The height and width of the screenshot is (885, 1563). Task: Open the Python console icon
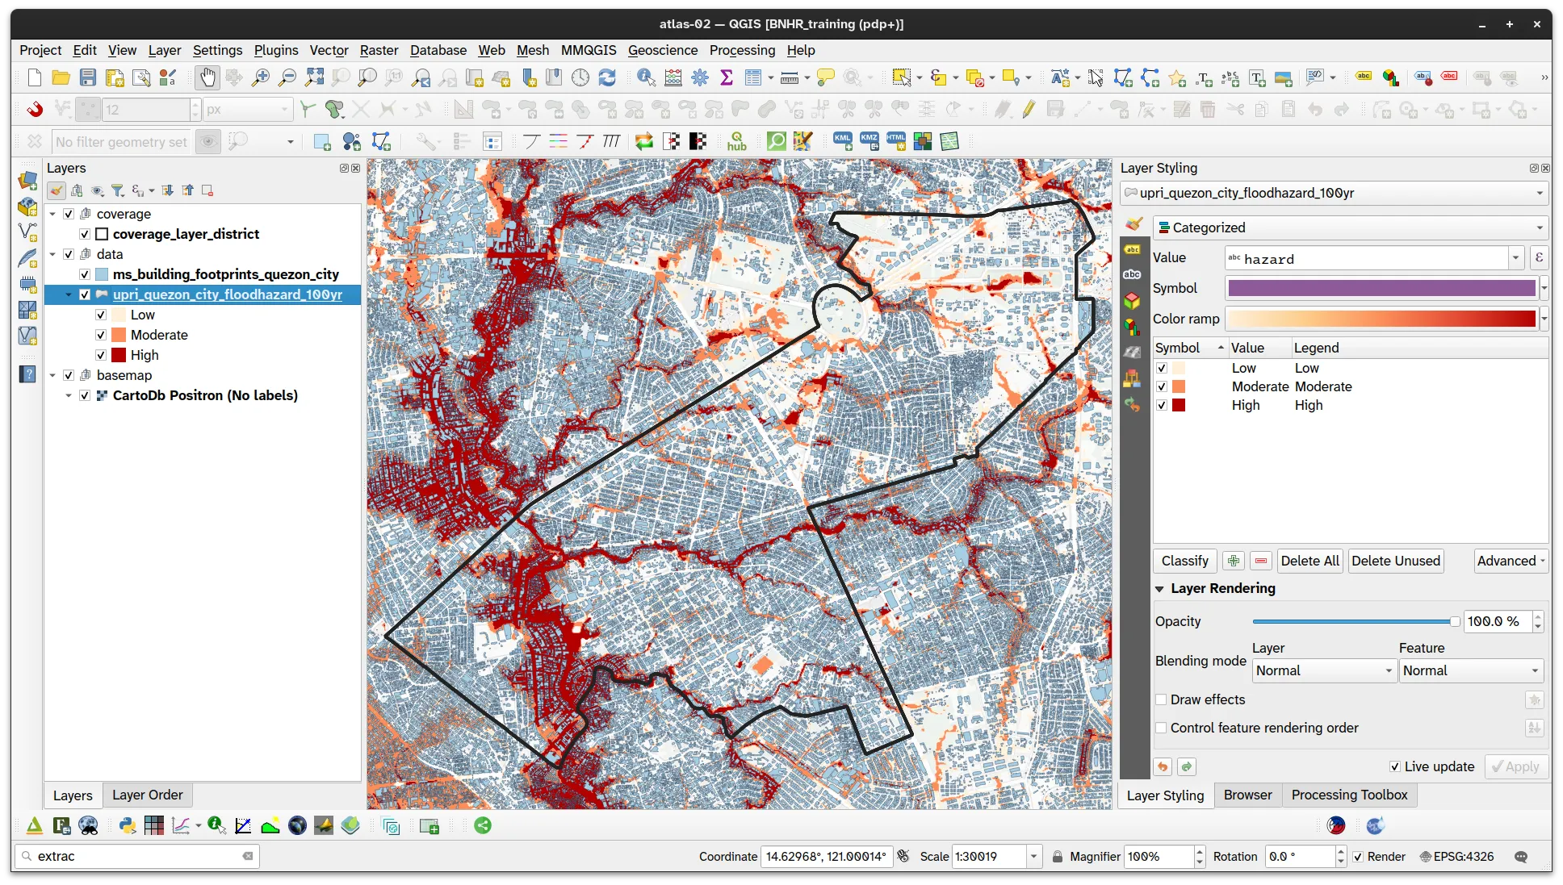click(128, 825)
